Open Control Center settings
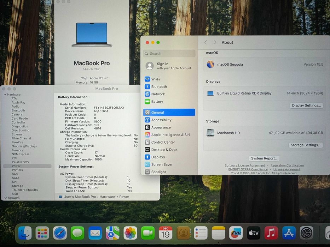The height and width of the screenshot is (247, 330). (169, 142)
